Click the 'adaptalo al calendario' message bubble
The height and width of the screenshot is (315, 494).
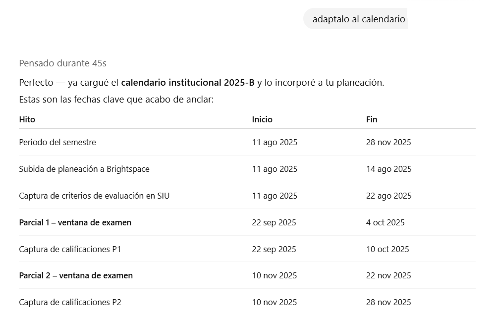[x=358, y=19]
